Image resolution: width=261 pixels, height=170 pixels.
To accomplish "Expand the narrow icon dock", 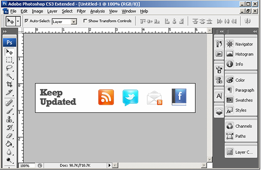I will 222,31.
